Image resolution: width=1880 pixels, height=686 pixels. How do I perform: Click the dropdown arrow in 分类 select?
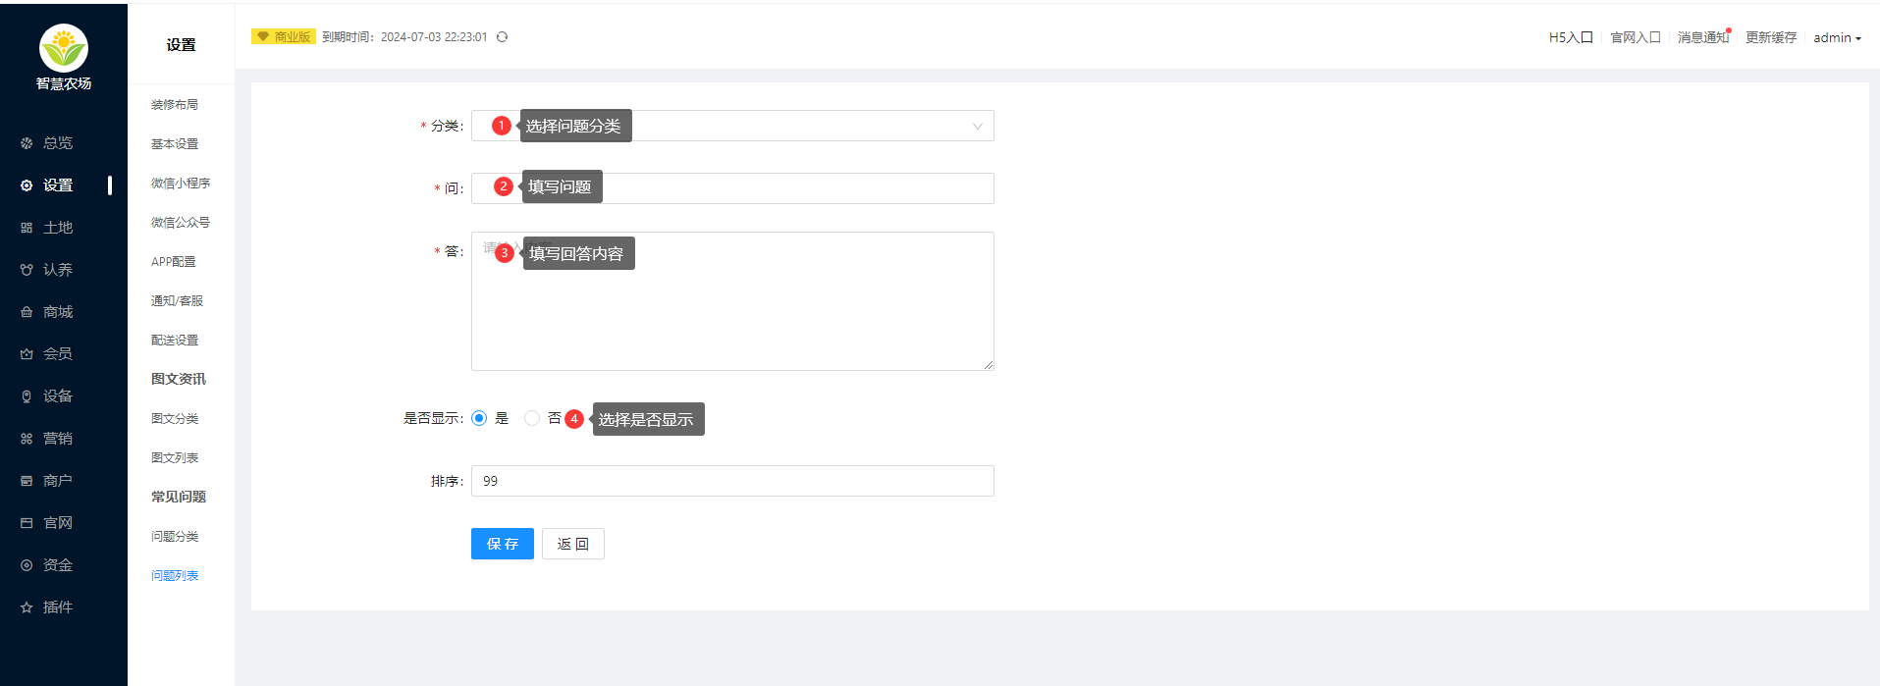click(977, 126)
